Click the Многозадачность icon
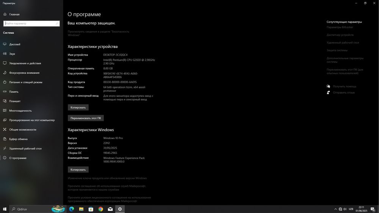 [x=5, y=111]
